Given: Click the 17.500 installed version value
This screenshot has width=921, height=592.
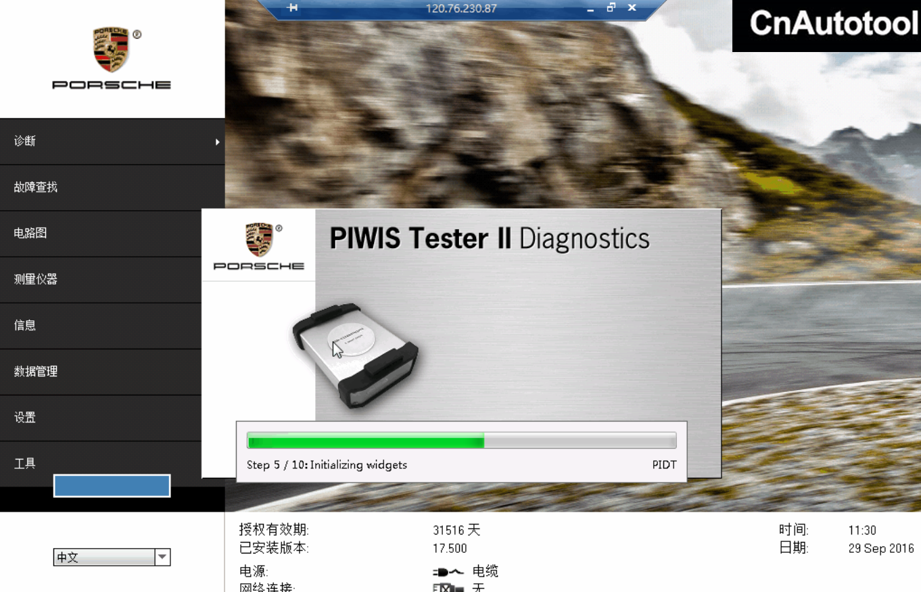Looking at the screenshot, I should [x=450, y=548].
